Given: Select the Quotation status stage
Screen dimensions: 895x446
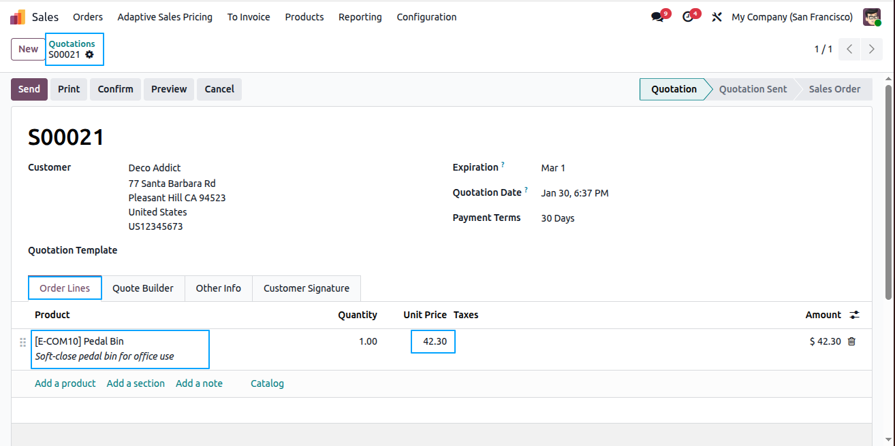Looking at the screenshot, I should 674,89.
